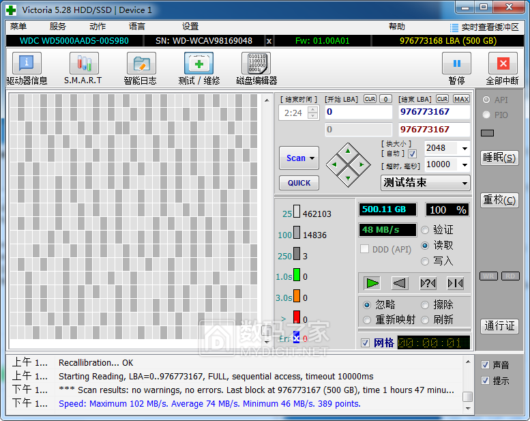
Task: Open the S.M.A.R.T toolbar icon
Action: point(83,64)
